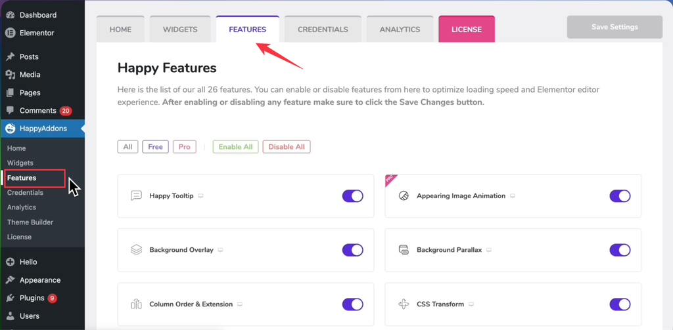The height and width of the screenshot is (330, 673).
Task: Open demo monitor icon beside Background Overlay
Action: [221, 250]
